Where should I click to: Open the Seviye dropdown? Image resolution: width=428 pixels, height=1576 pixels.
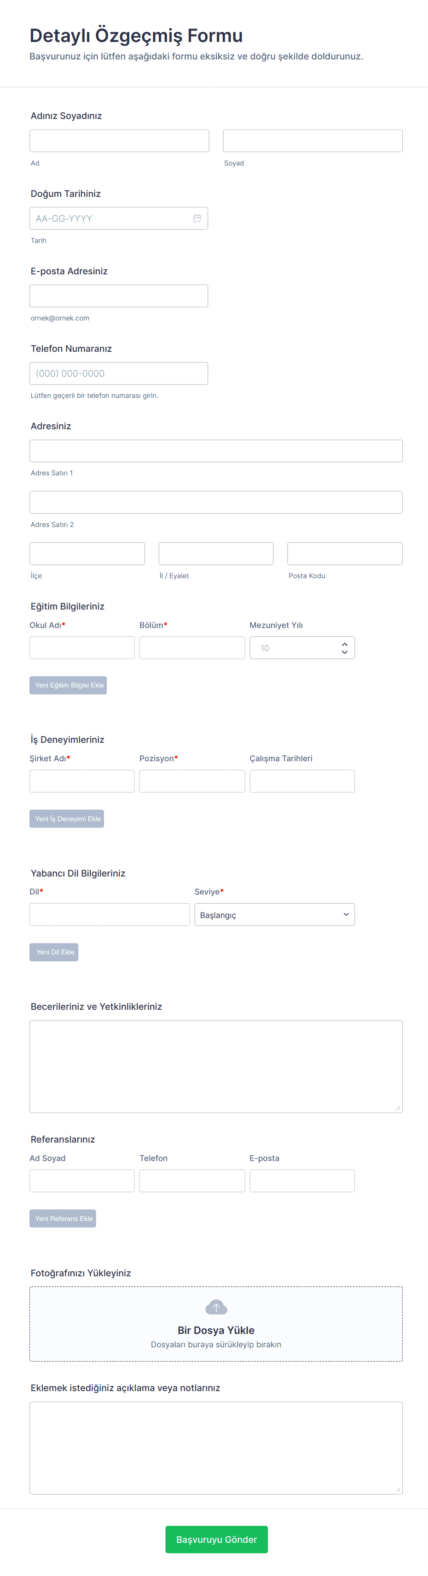pyautogui.click(x=274, y=915)
